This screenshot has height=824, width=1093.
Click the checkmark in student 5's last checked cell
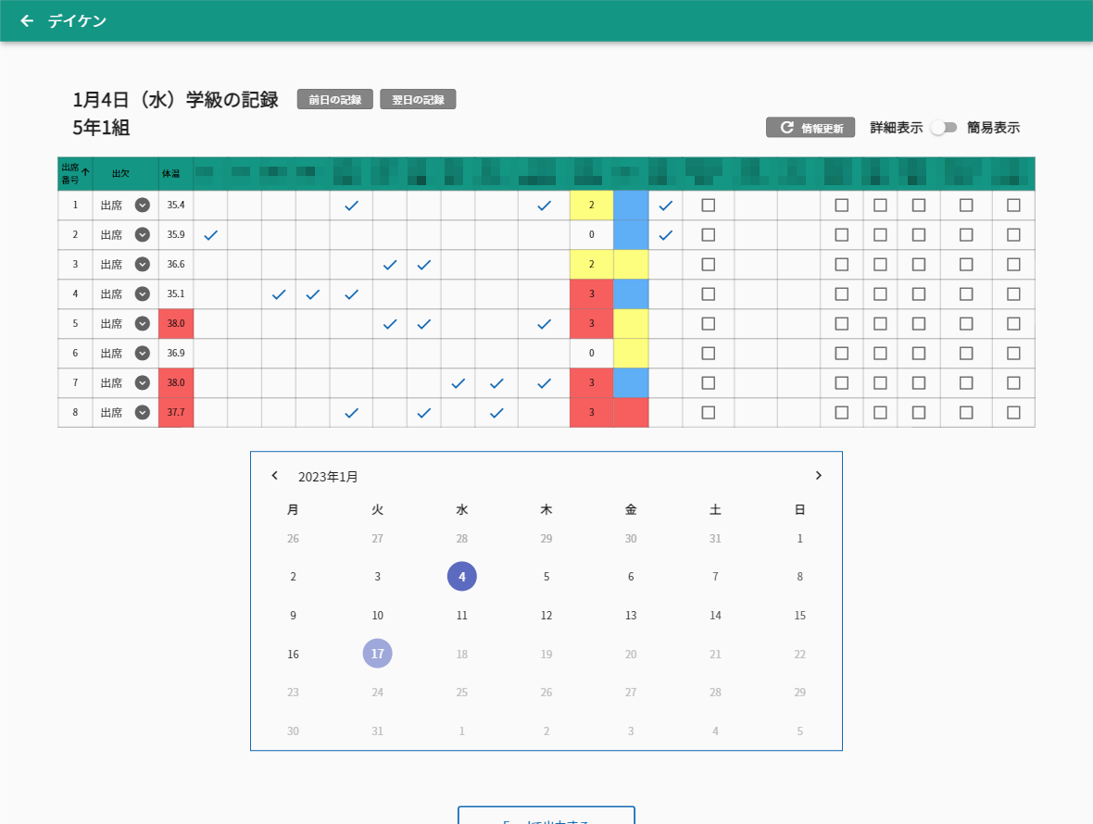coord(543,323)
